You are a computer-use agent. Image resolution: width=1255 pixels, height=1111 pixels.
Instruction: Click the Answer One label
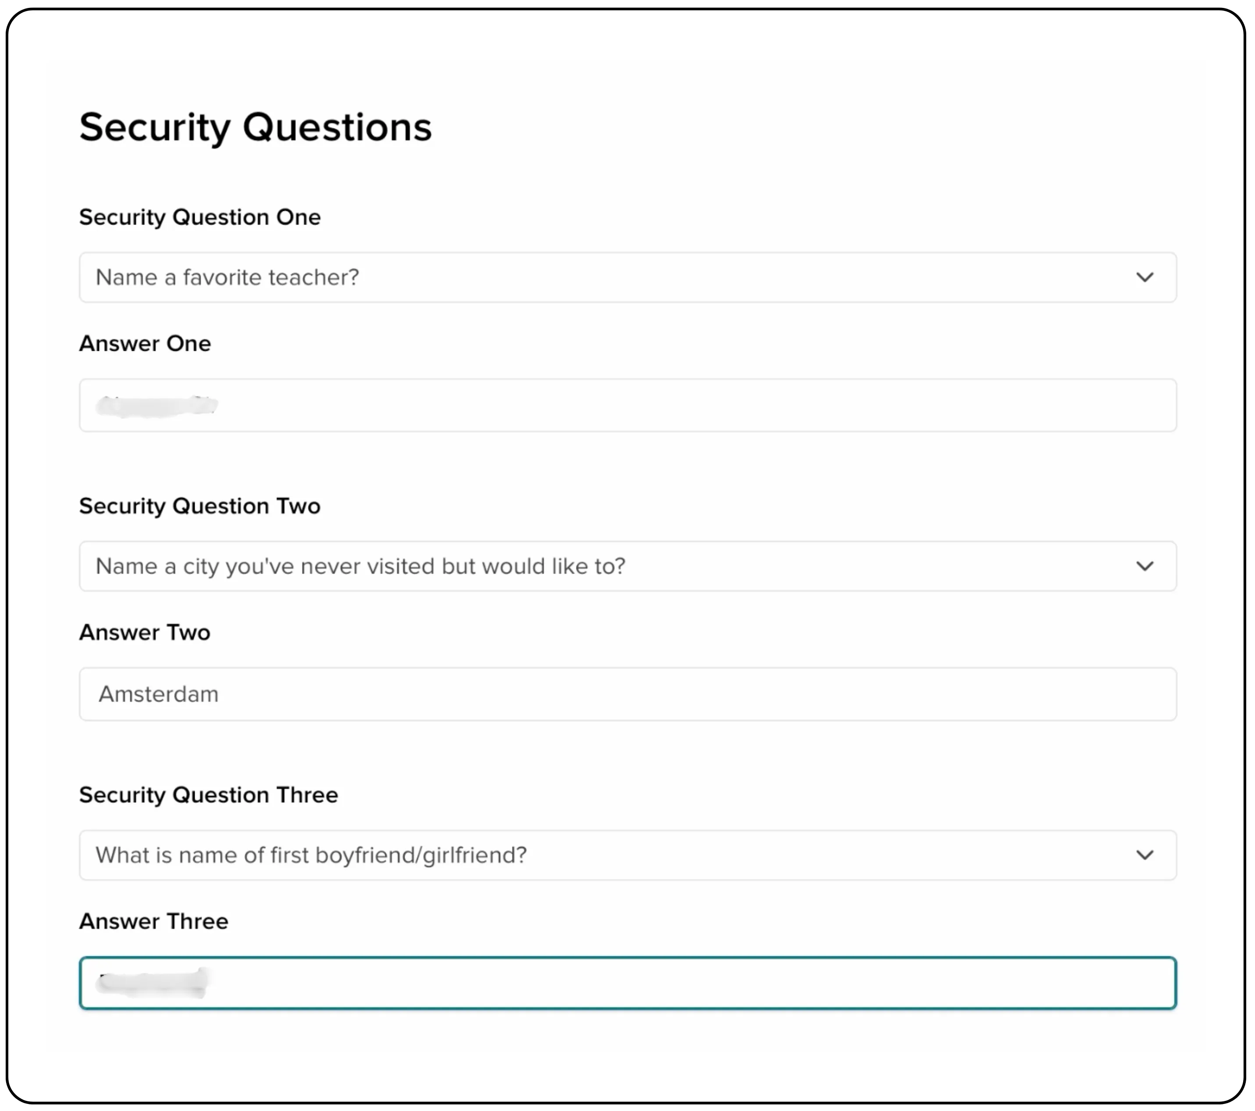click(x=145, y=344)
